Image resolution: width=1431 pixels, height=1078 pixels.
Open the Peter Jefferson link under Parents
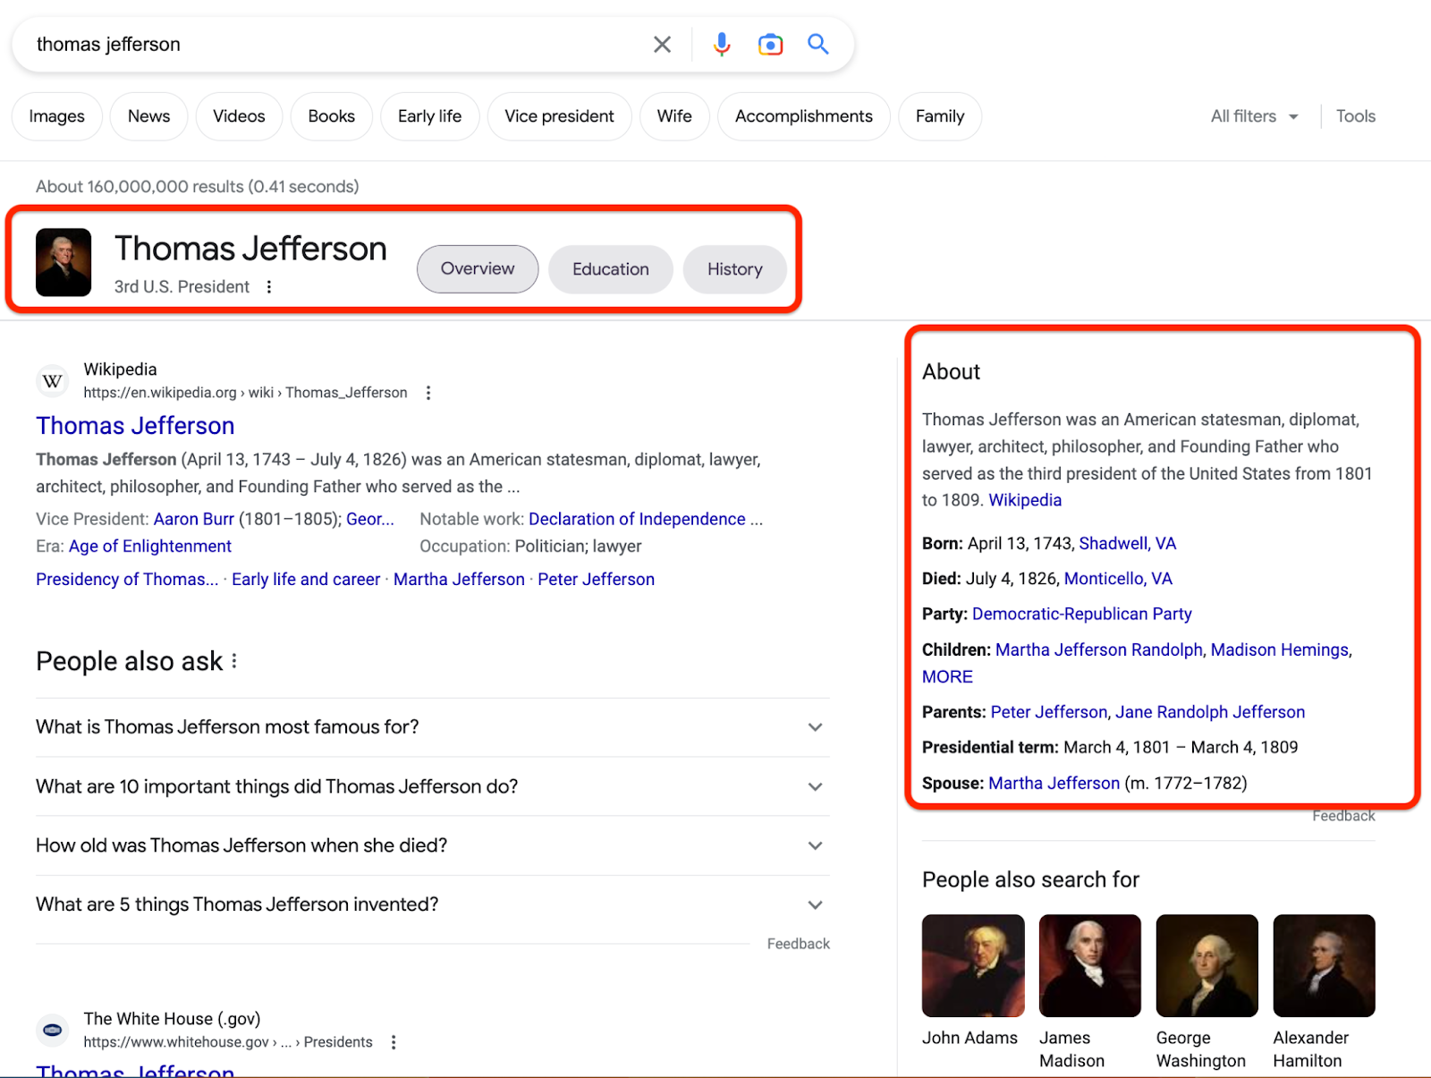(1049, 712)
